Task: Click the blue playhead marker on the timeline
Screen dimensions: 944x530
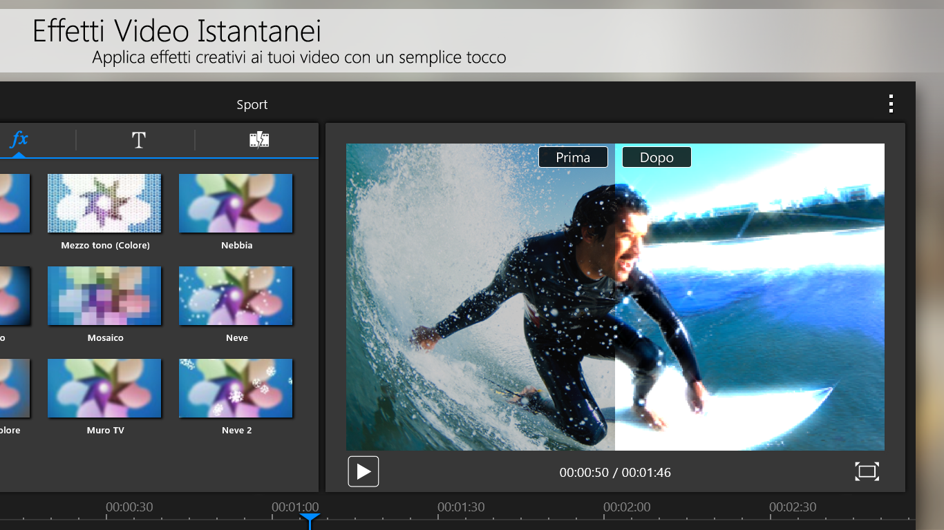Action: pos(310,519)
